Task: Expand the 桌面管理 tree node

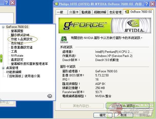Action: point(3,68)
